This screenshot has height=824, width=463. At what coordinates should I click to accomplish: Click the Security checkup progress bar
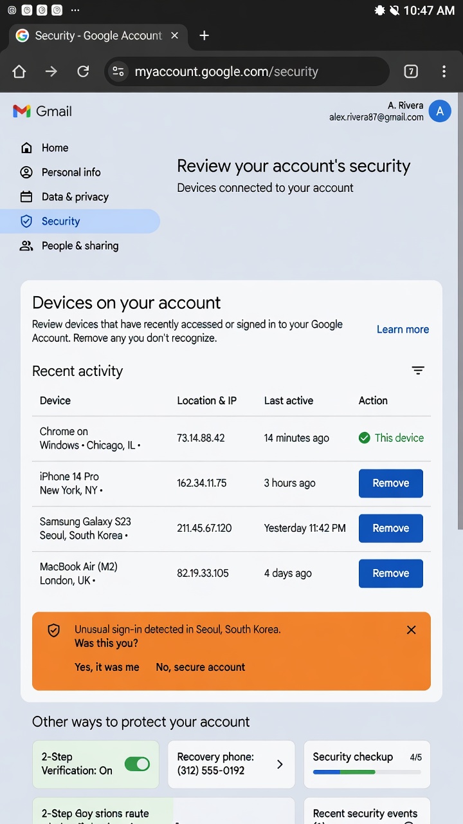pos(367,772)
